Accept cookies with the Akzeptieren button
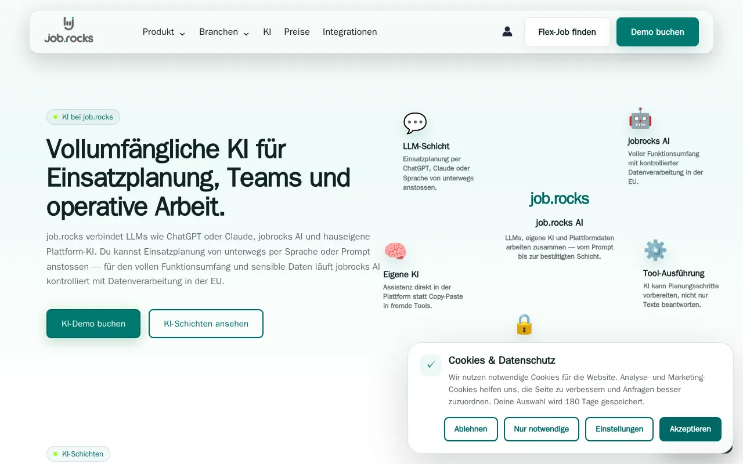743x464 pixels. pos(690,429)
